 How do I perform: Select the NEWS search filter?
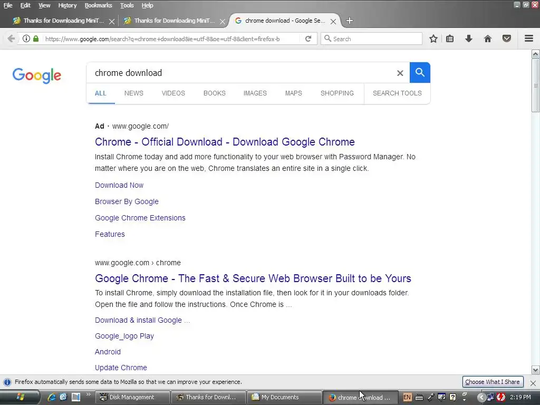point(133,93)
